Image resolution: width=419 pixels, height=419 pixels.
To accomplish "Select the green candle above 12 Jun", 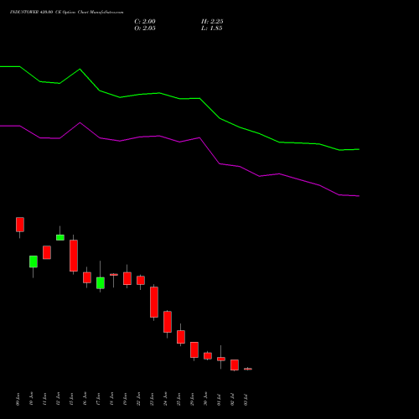I will (x=60, y=237).
